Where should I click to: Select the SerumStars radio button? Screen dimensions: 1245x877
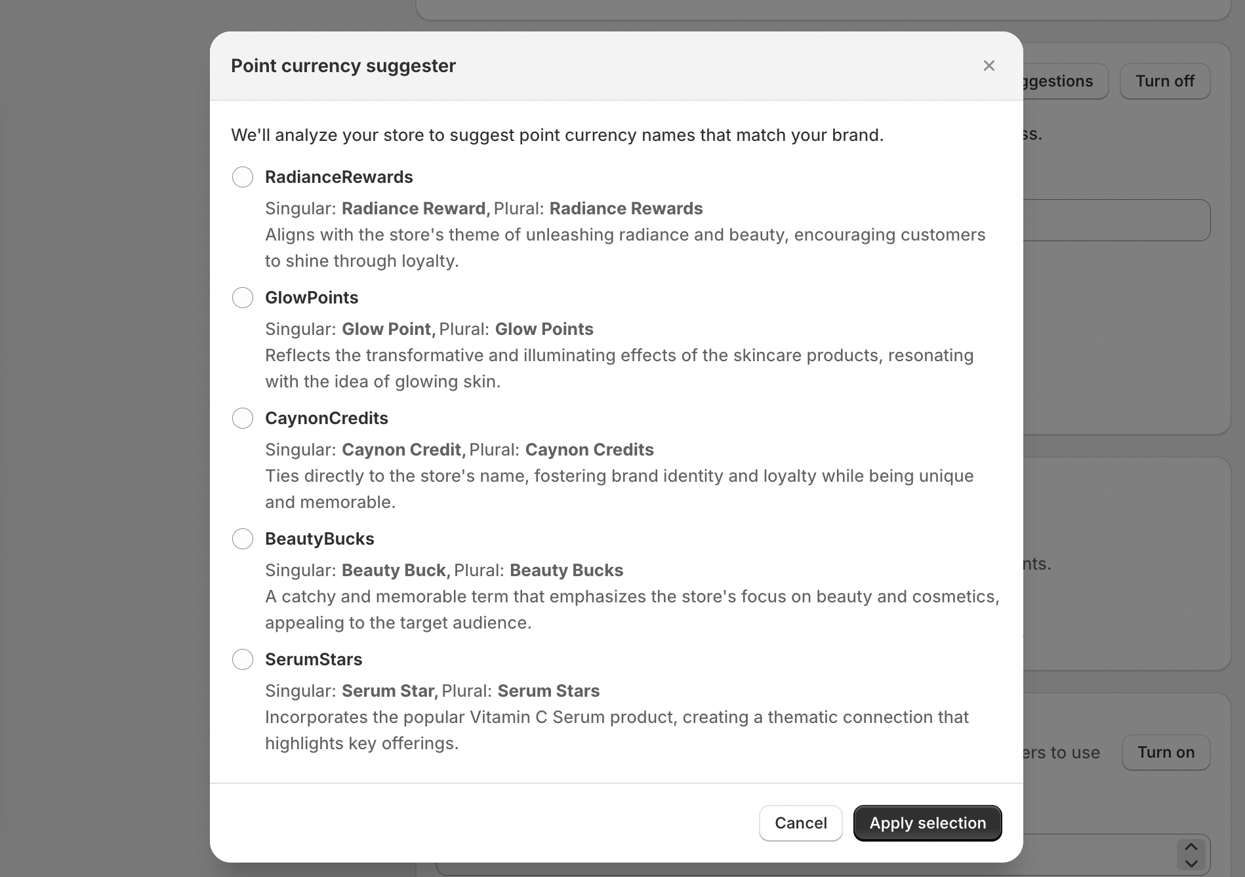(x=243, y=659)
